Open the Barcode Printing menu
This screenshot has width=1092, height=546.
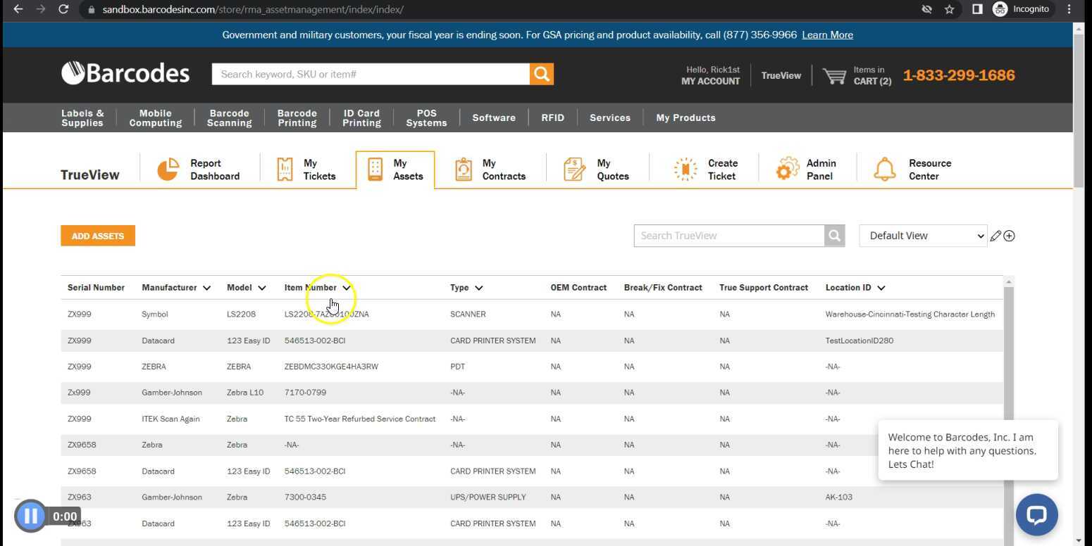297,118
